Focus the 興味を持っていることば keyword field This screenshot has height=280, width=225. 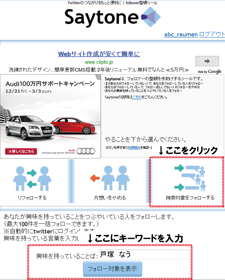144,254
